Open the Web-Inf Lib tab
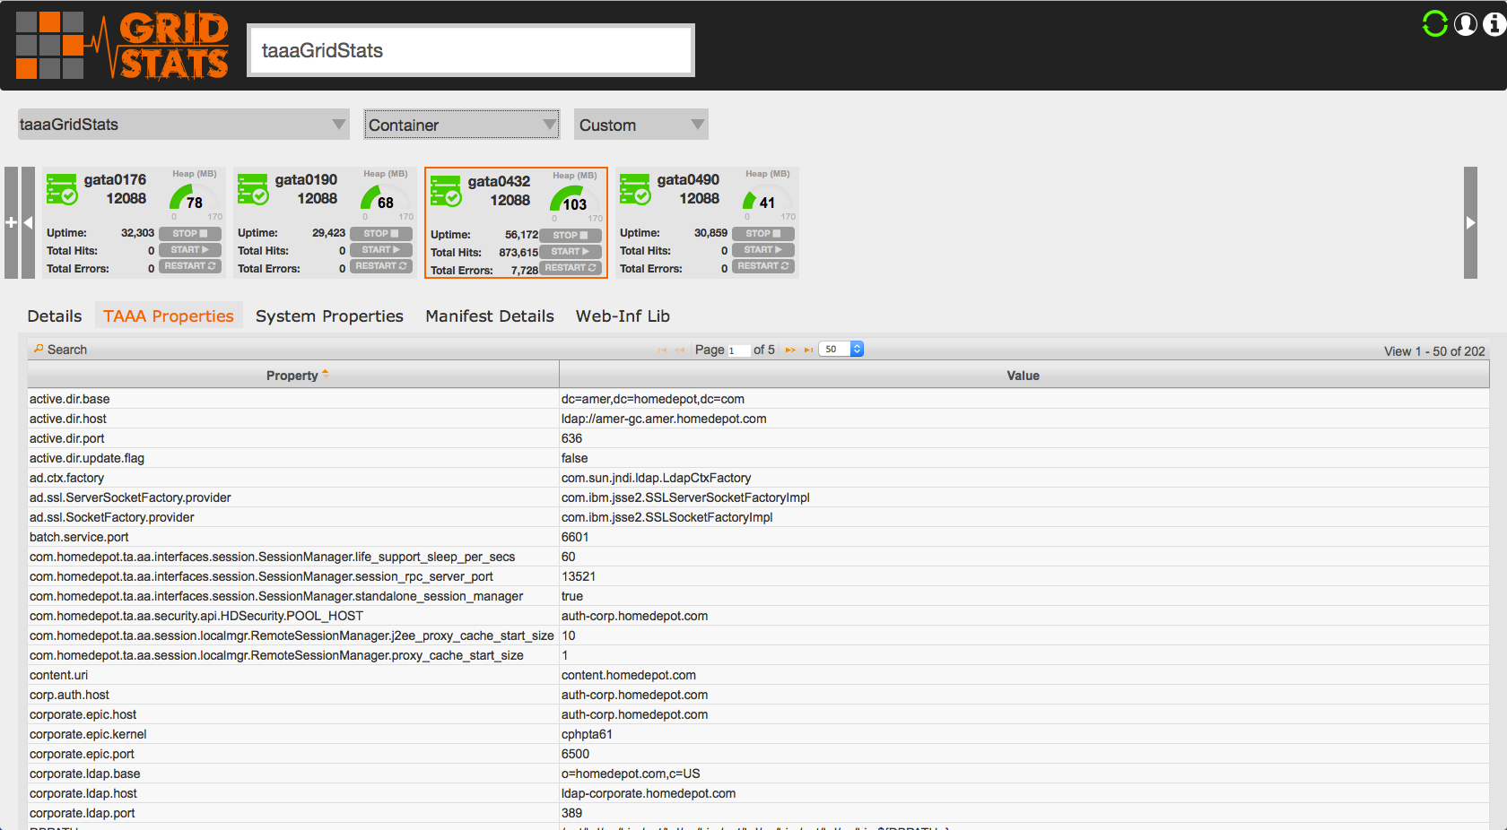Viewport: 1507px width, 830px height. 623,316
